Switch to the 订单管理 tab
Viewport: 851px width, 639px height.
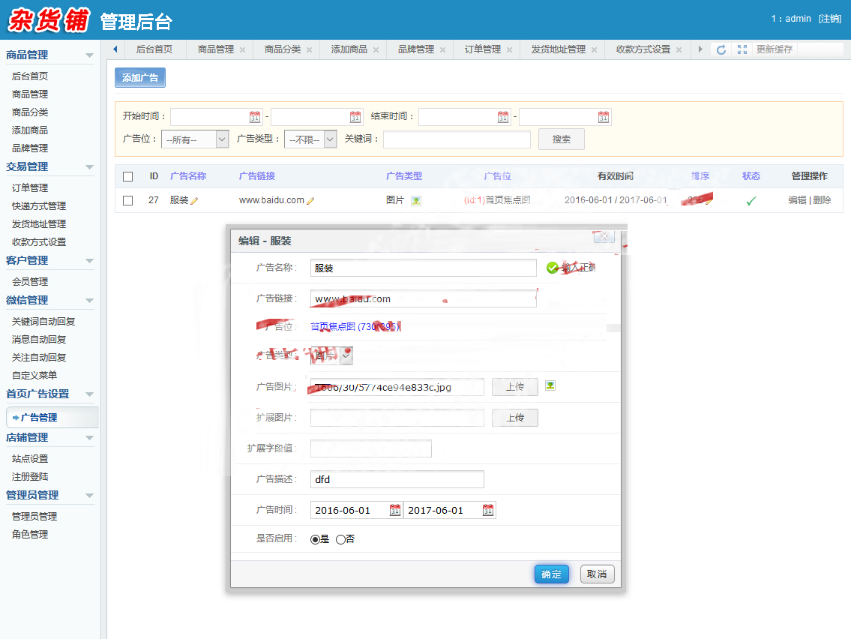[x=482, y=49]
